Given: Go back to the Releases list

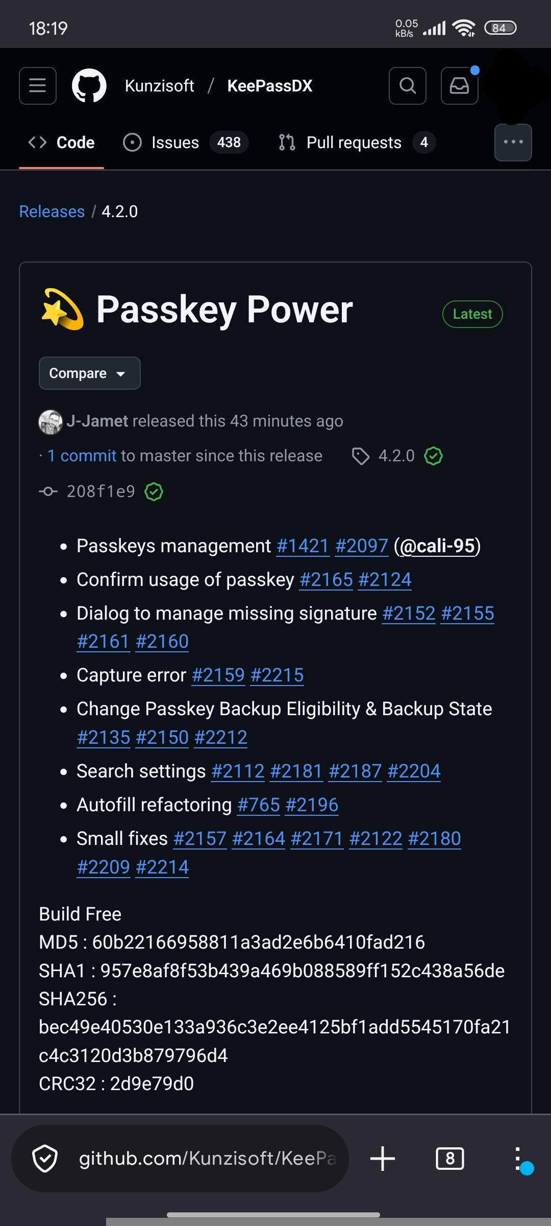Looking at the screenshot, I should [52, 211].
